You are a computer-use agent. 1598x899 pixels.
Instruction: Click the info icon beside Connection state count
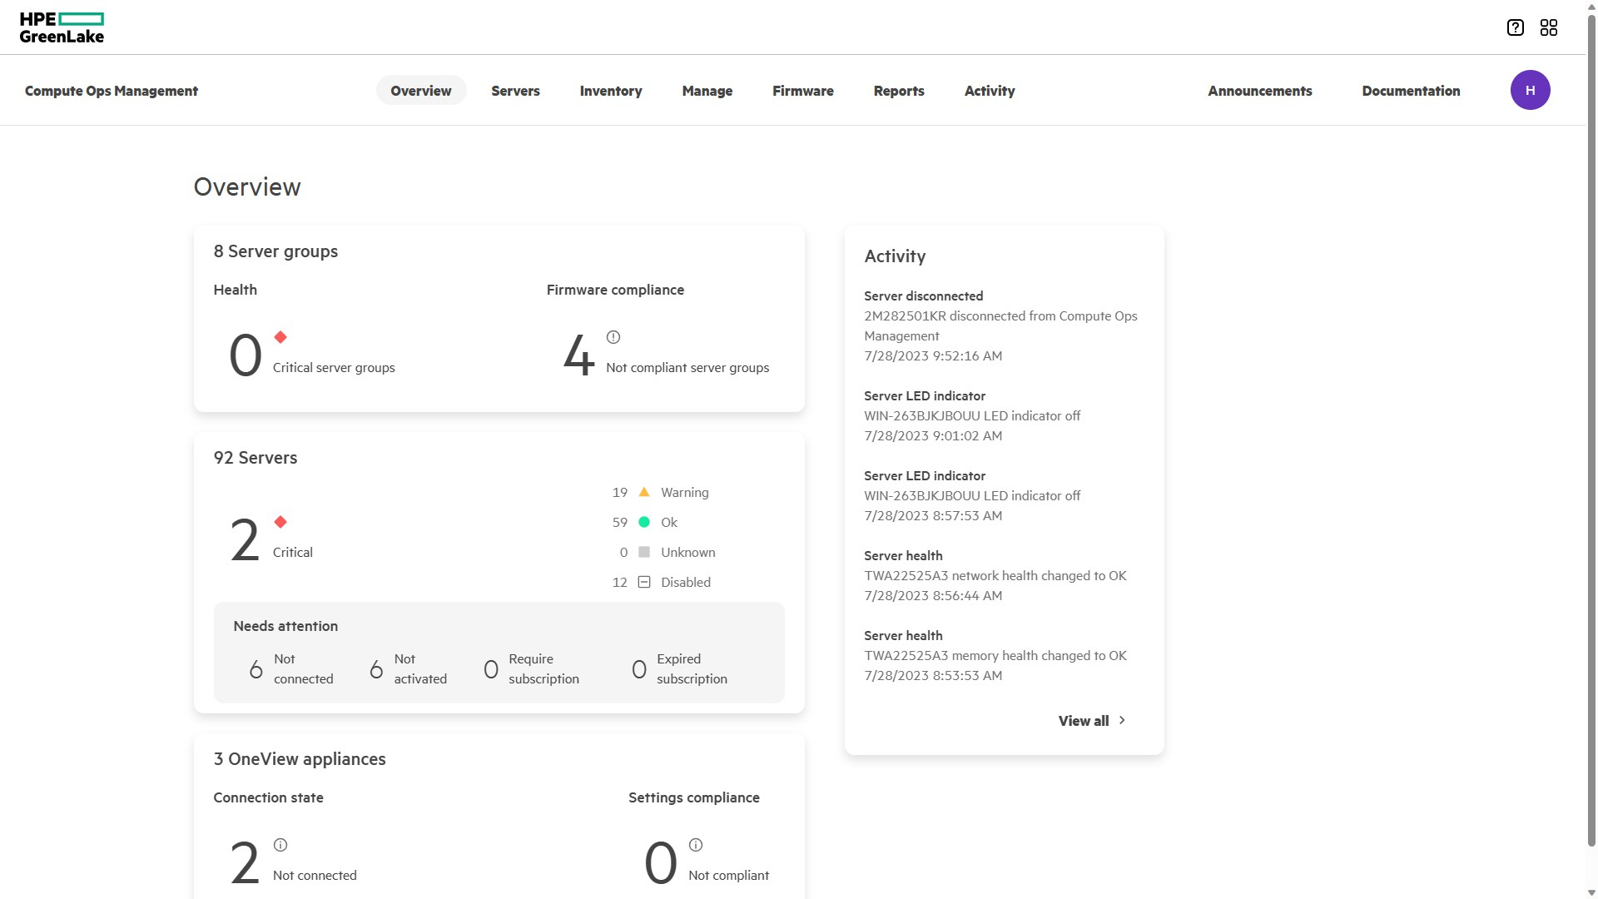click(x=280, y=845)
